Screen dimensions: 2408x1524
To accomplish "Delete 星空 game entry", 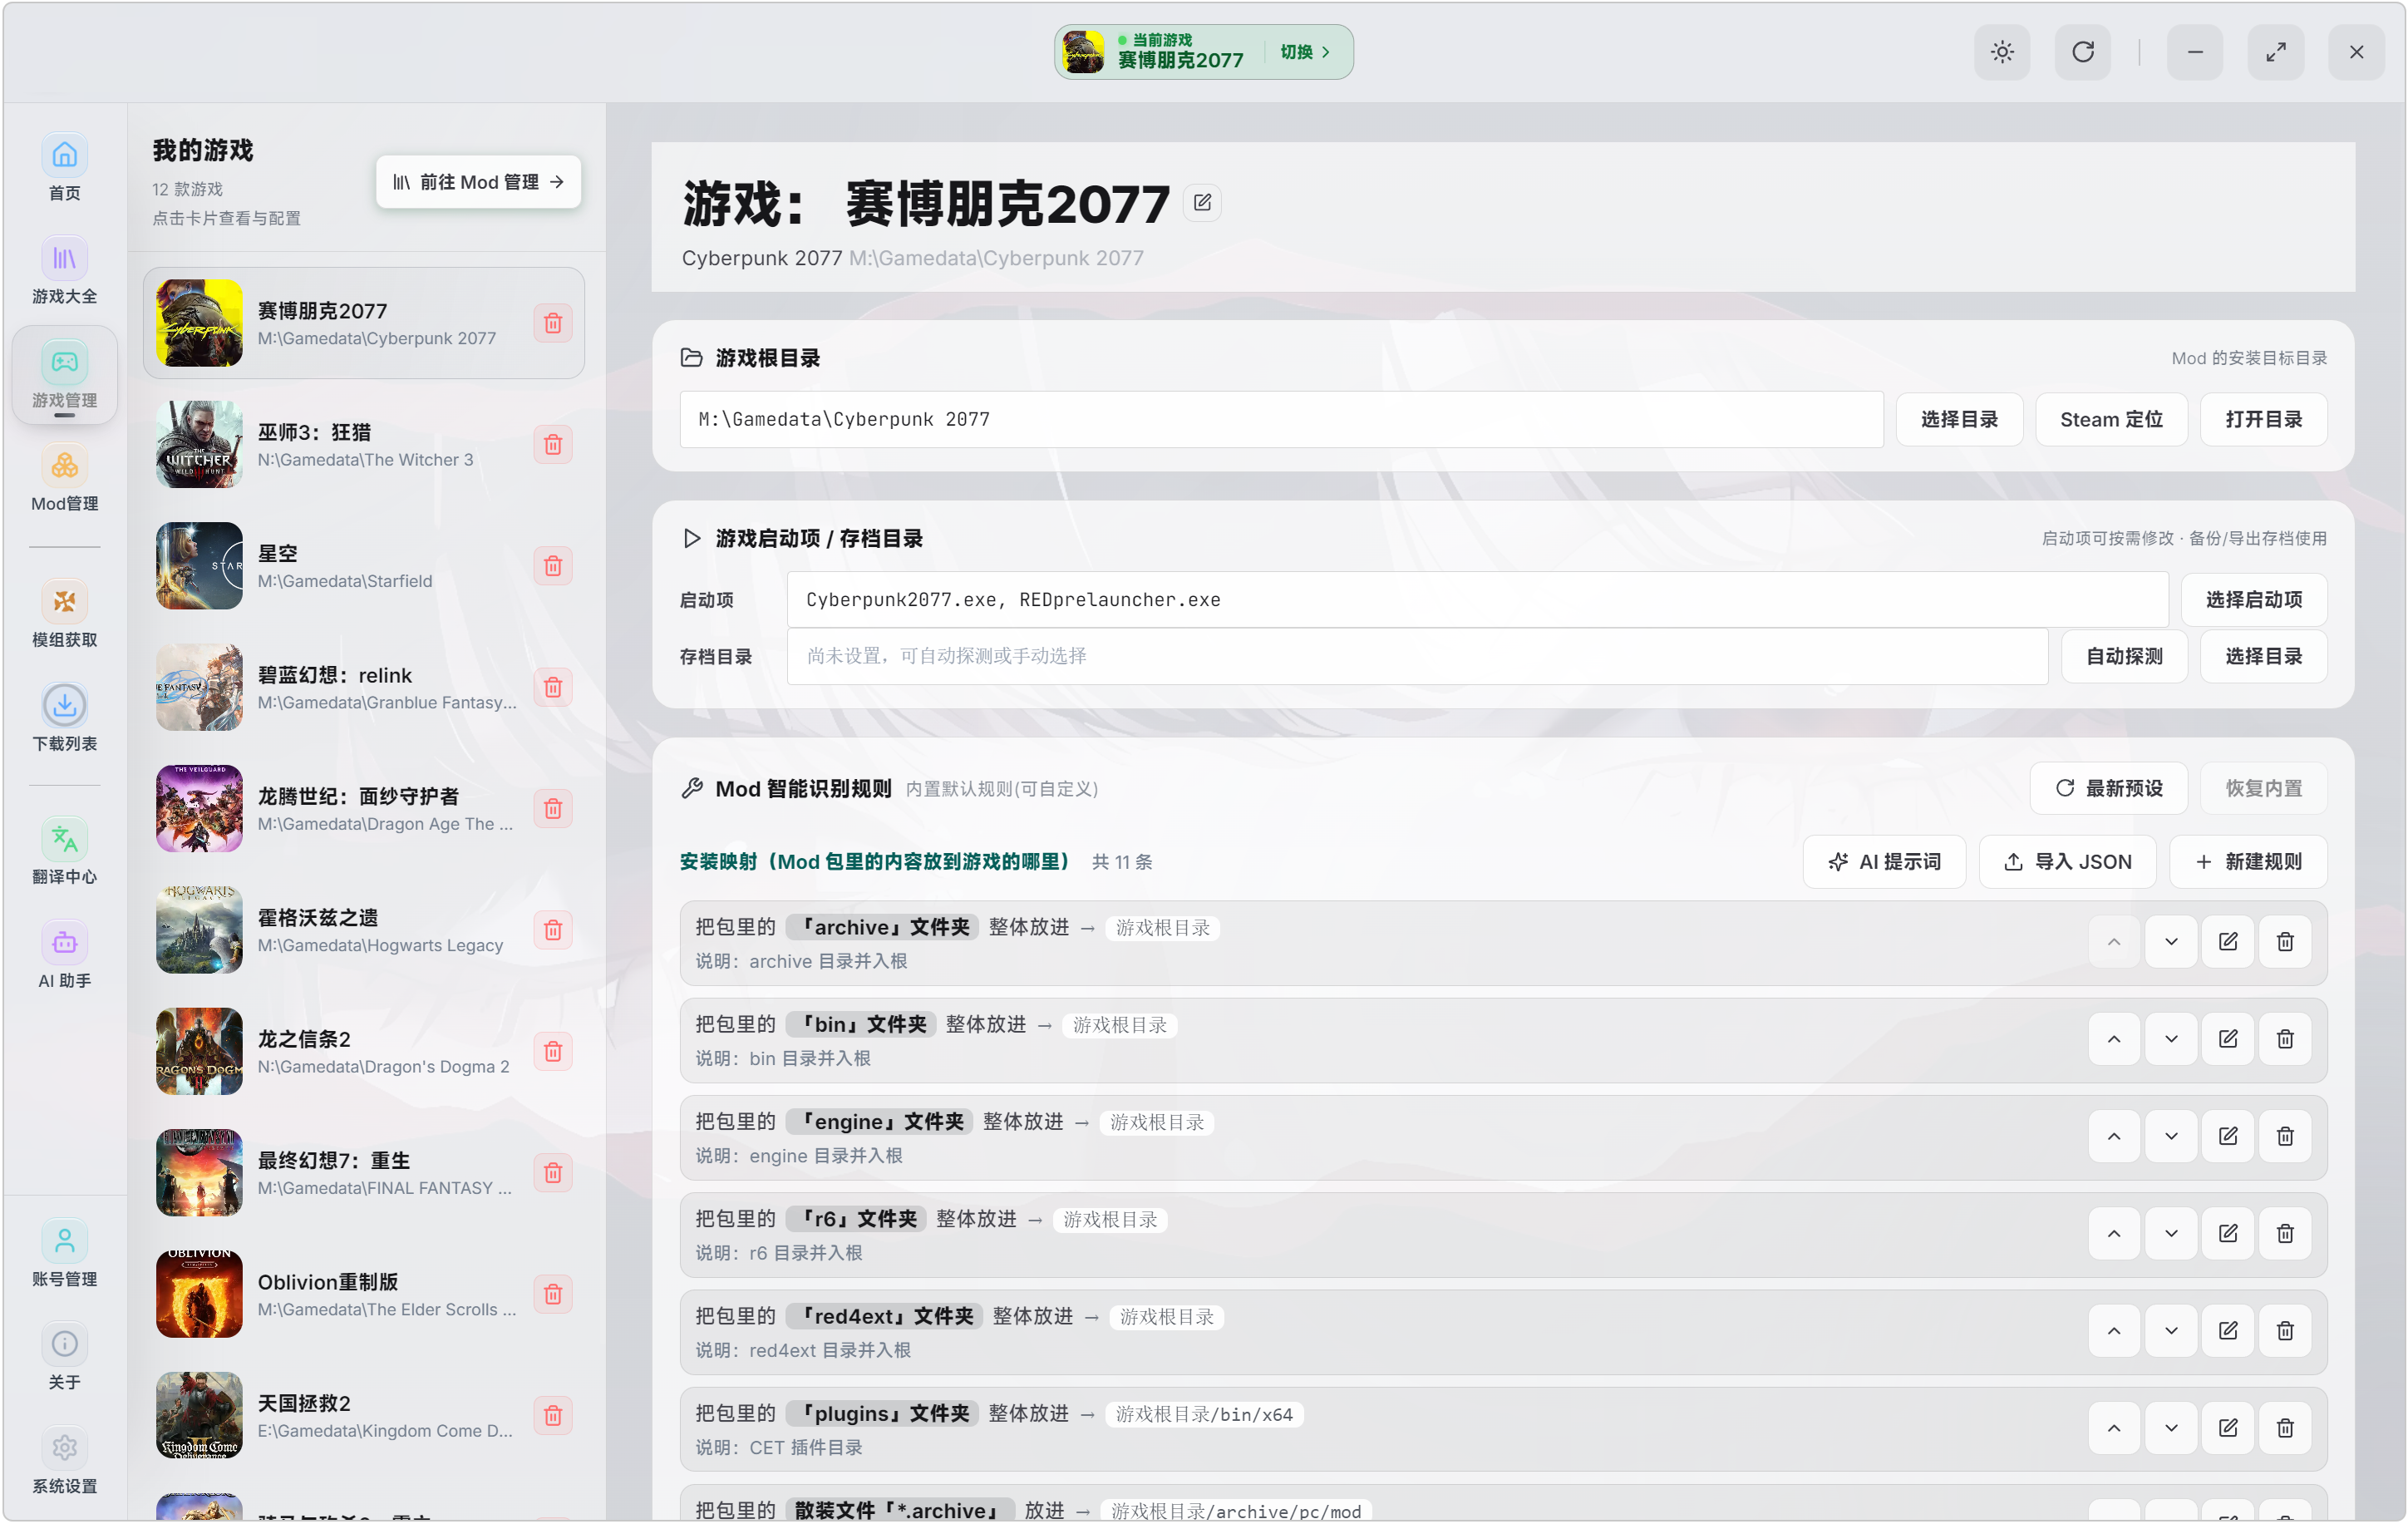I will pos(553,566).
